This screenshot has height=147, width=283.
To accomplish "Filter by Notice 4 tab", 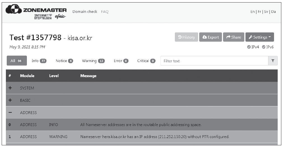I will [64, 61].
